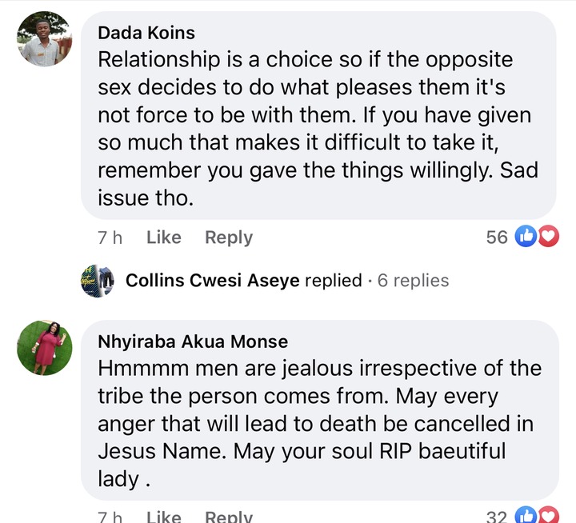View the 56 reactions count

[x=497, y=238]
